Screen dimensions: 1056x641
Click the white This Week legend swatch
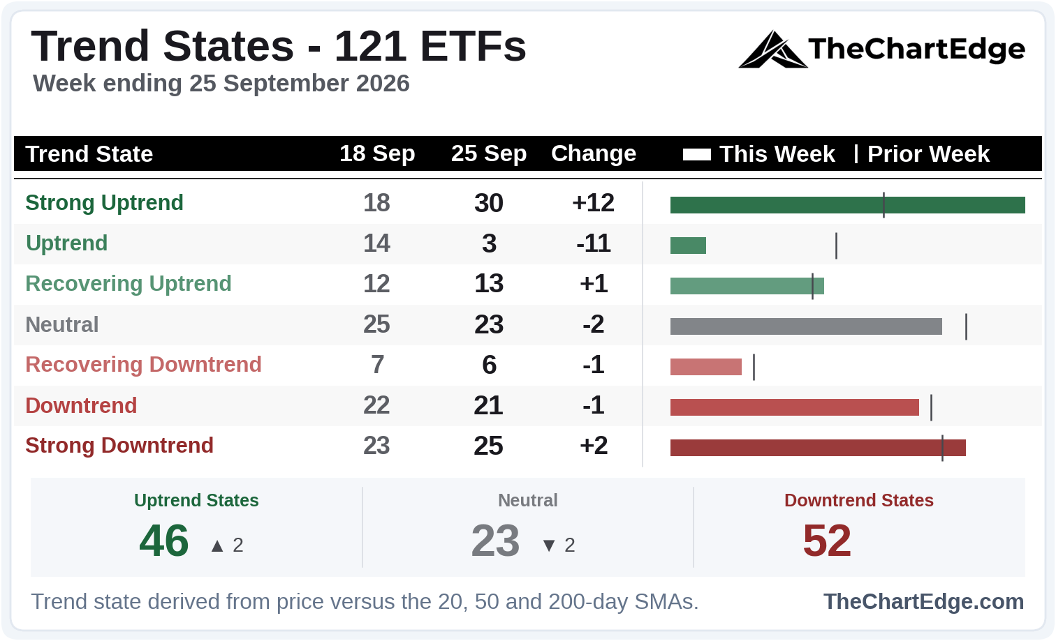696,154
